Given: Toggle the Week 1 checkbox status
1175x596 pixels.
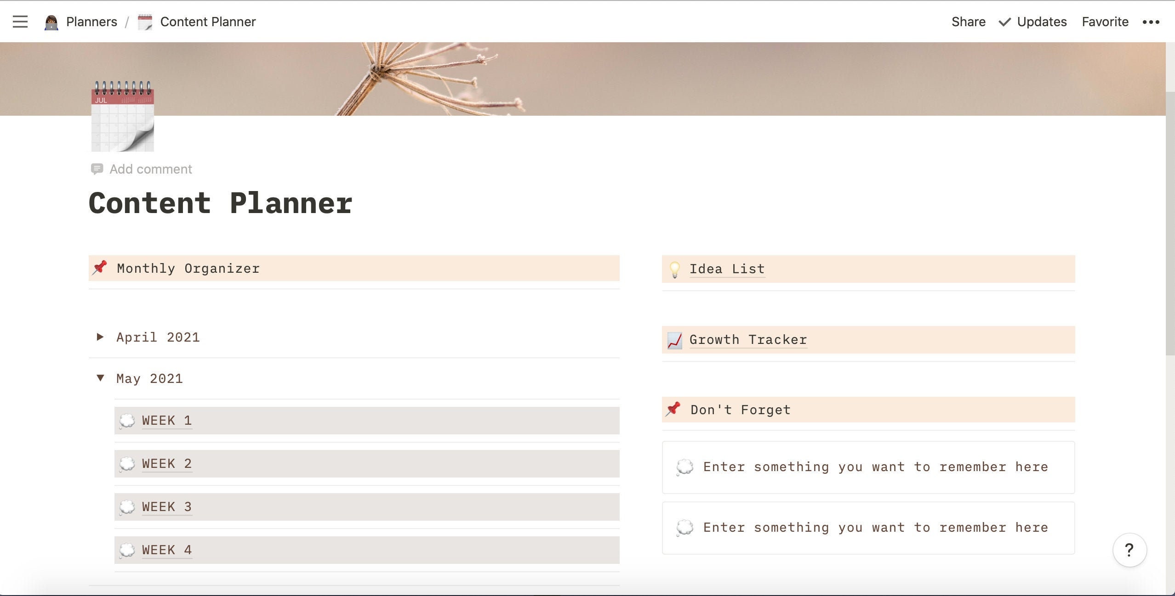Looking at the screenshot, I should tap(127, 421).
